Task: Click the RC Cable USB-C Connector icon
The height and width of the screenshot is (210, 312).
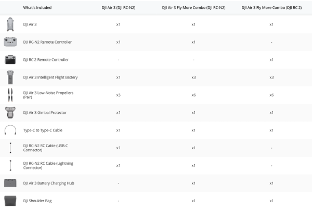Action: click(10, 148)
